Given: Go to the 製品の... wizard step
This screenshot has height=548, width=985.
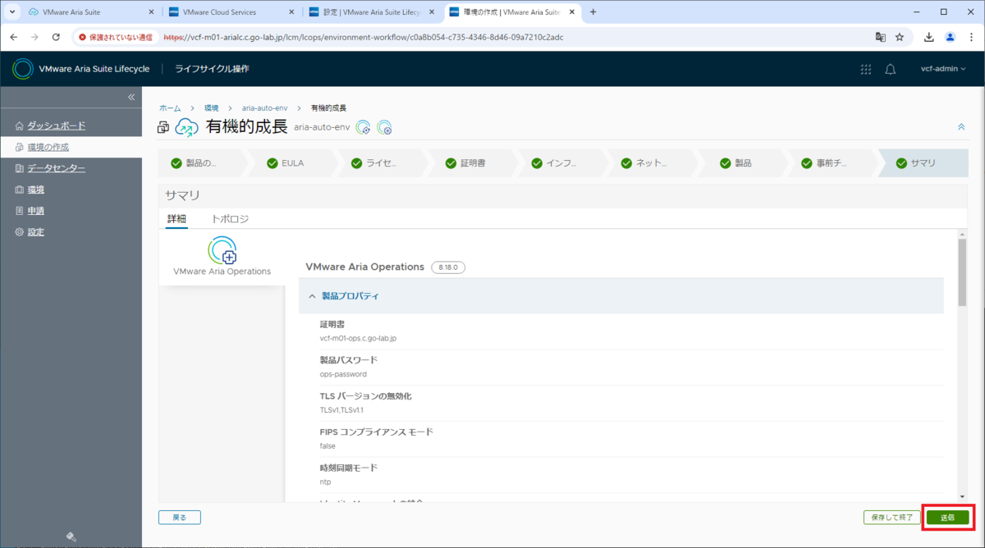Looking at the screenshot, I should point(201,163).
